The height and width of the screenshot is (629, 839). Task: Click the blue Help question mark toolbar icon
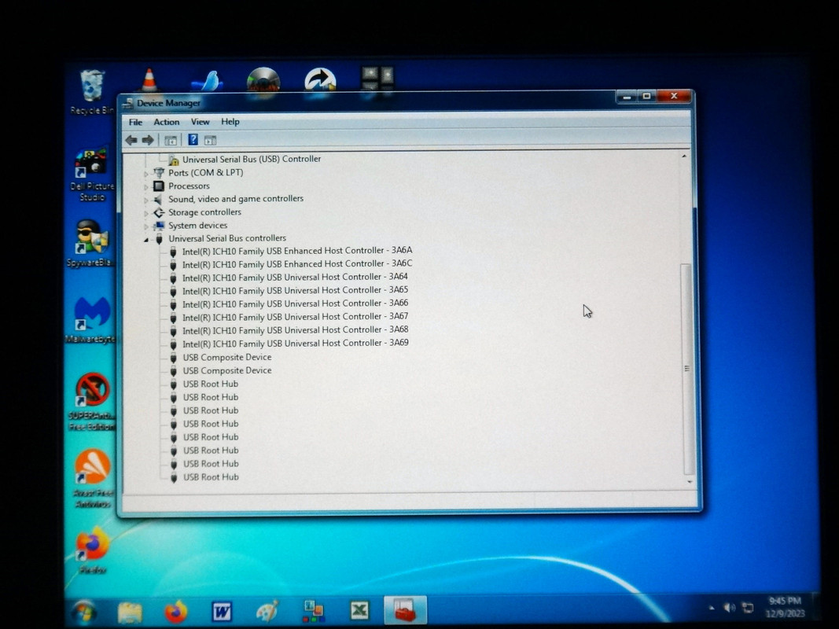coord(193,140)
